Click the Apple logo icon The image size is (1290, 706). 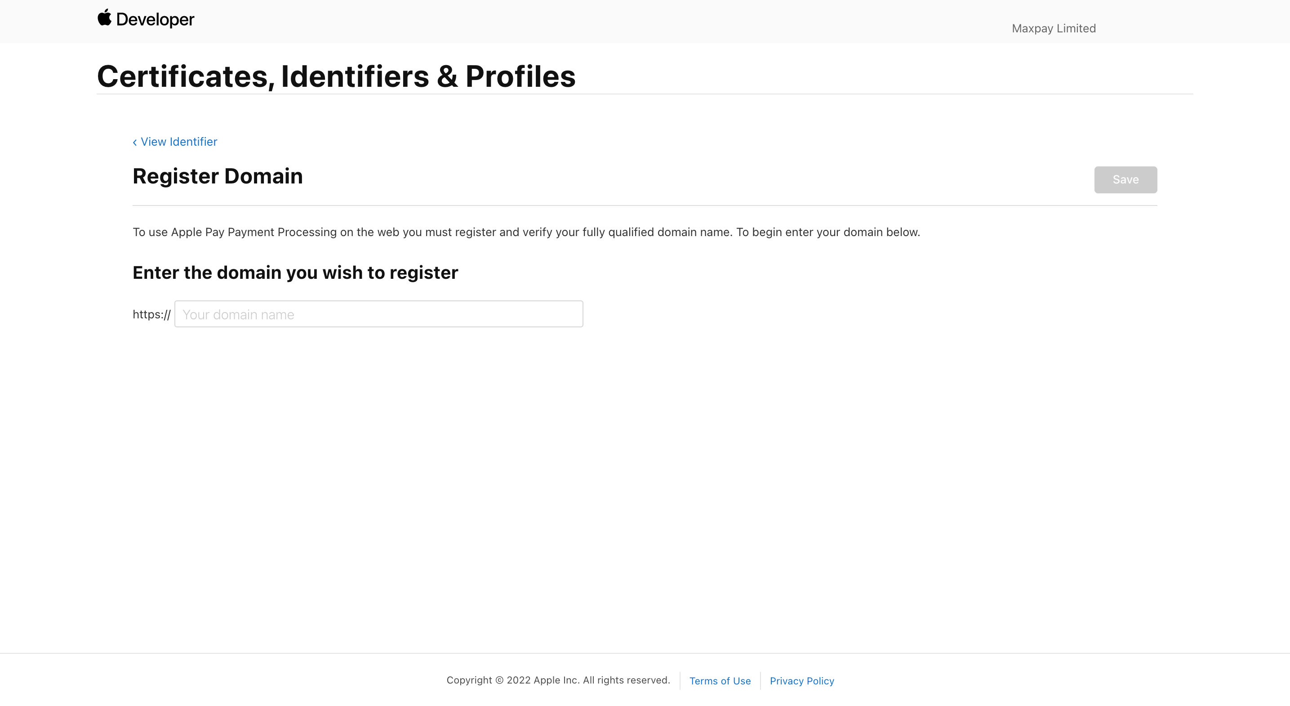pos(104,18)
